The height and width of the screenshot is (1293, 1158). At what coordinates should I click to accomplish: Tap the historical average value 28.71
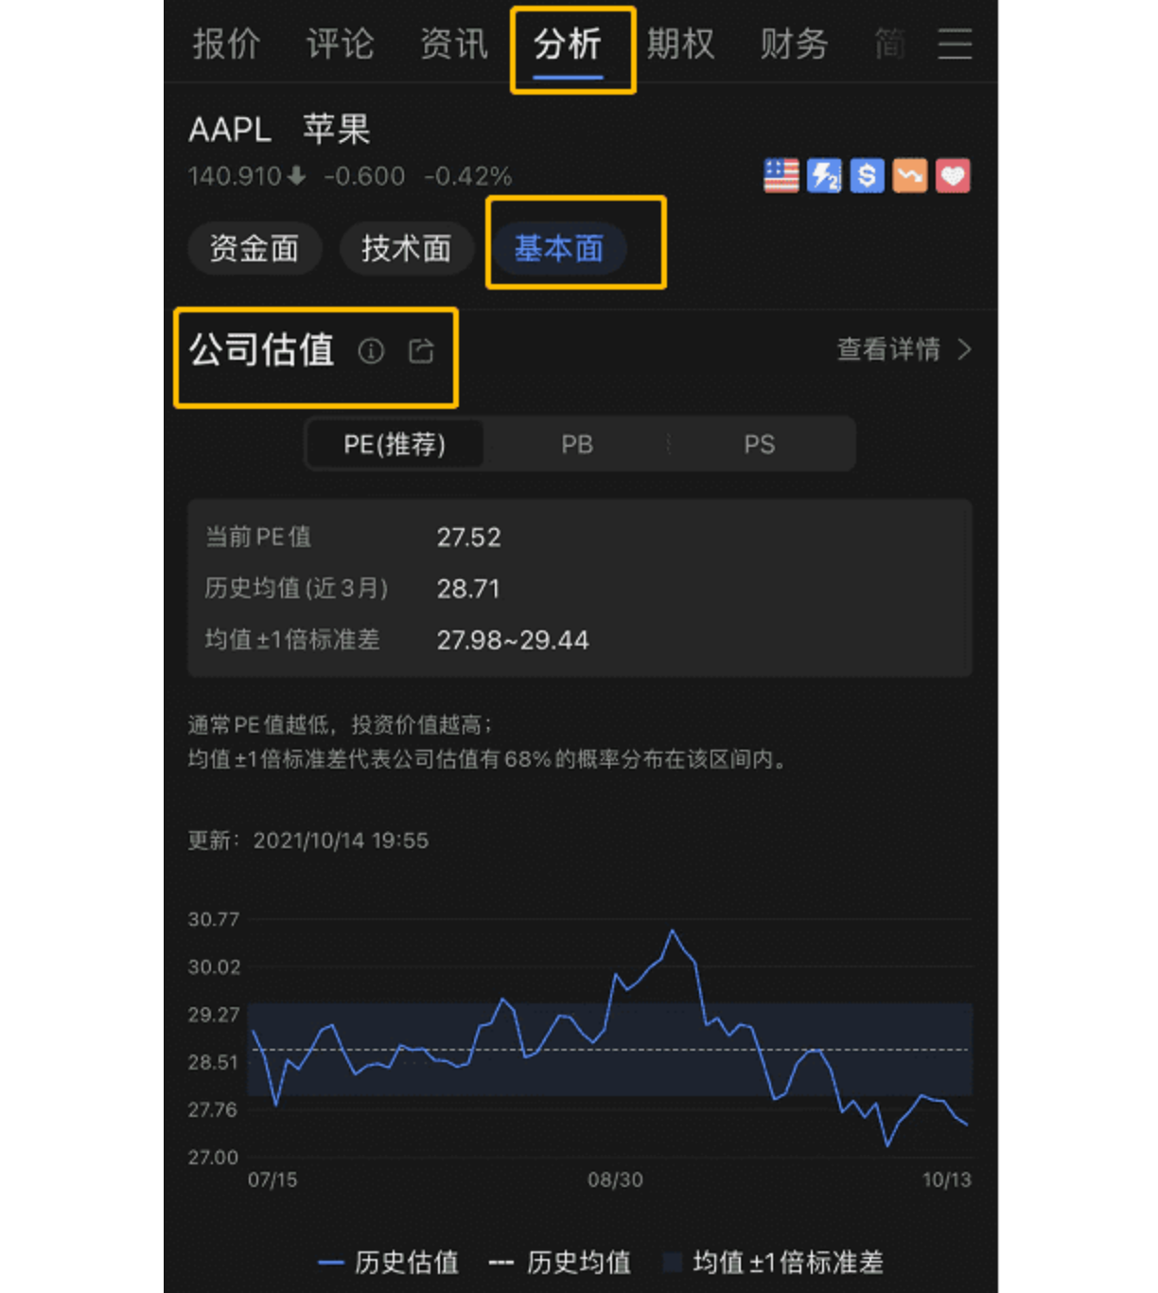point(468,589)
